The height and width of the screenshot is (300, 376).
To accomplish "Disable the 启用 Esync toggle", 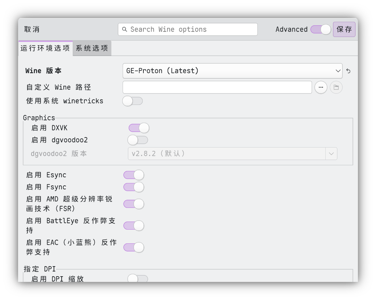I will [134, 175].
